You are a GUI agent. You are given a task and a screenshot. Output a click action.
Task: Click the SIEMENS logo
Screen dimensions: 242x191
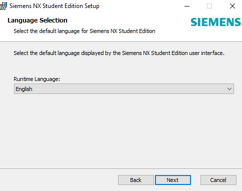pyautogui.click(x=215, y=22)
